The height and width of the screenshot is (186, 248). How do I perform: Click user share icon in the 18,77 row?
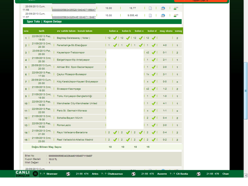176,8
